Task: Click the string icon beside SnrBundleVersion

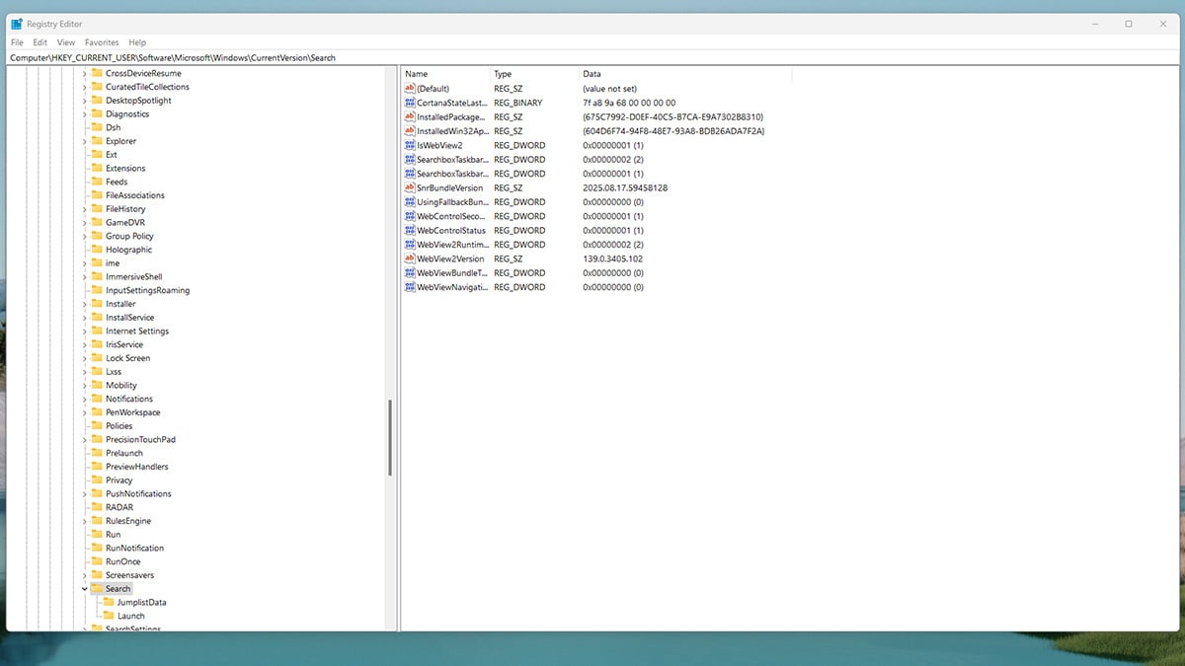Action: point(410,187)
